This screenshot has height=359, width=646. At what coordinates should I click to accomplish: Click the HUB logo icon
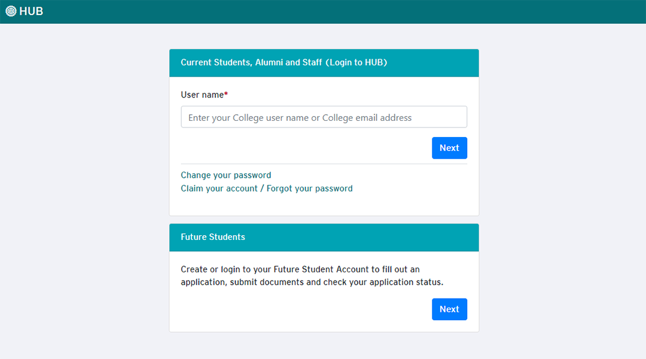(11, 11)
